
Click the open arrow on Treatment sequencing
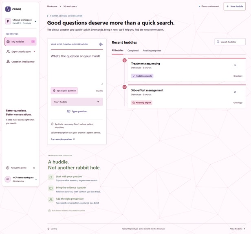tap(235, 65)
